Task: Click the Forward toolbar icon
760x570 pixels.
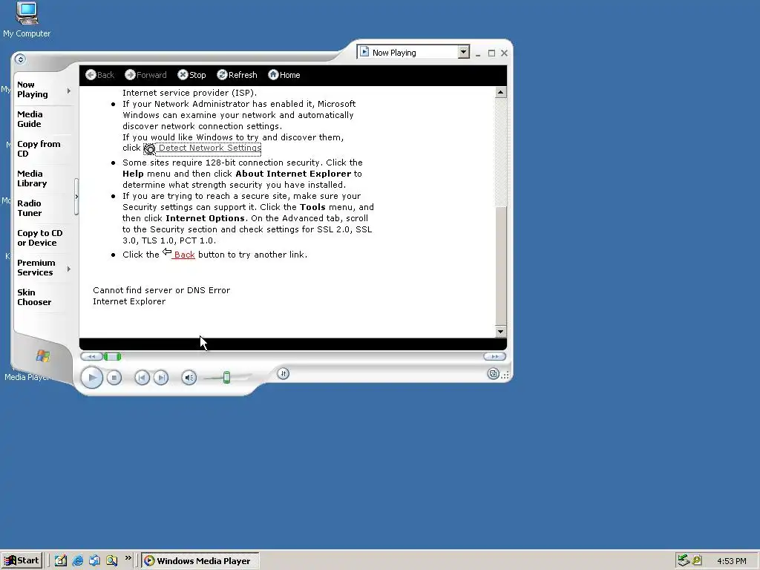Action: 130,75
